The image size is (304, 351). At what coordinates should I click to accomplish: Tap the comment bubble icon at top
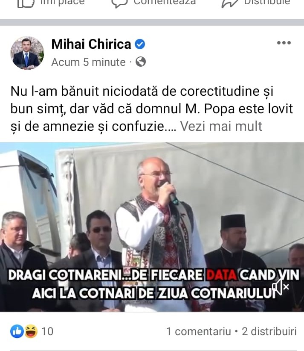119,3
